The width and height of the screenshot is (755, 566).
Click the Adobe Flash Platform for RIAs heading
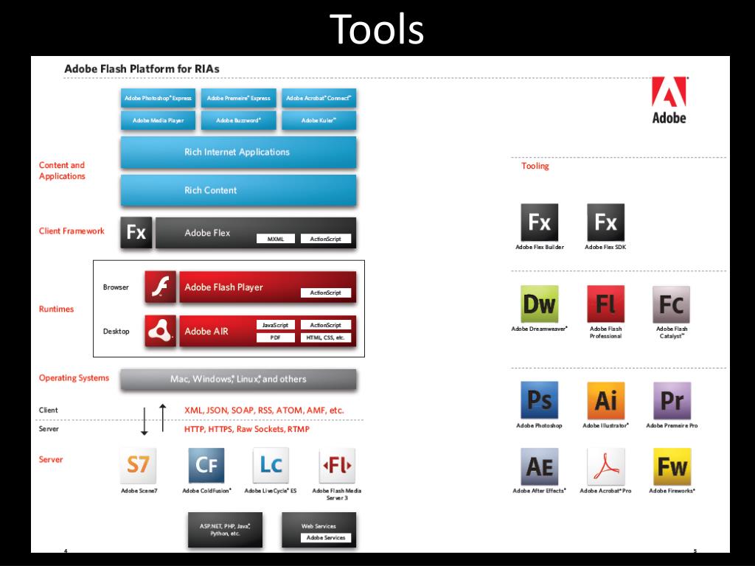(142, 69)
